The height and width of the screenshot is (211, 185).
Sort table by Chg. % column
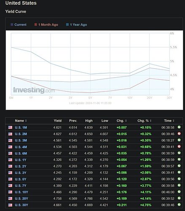coord(144,121)
